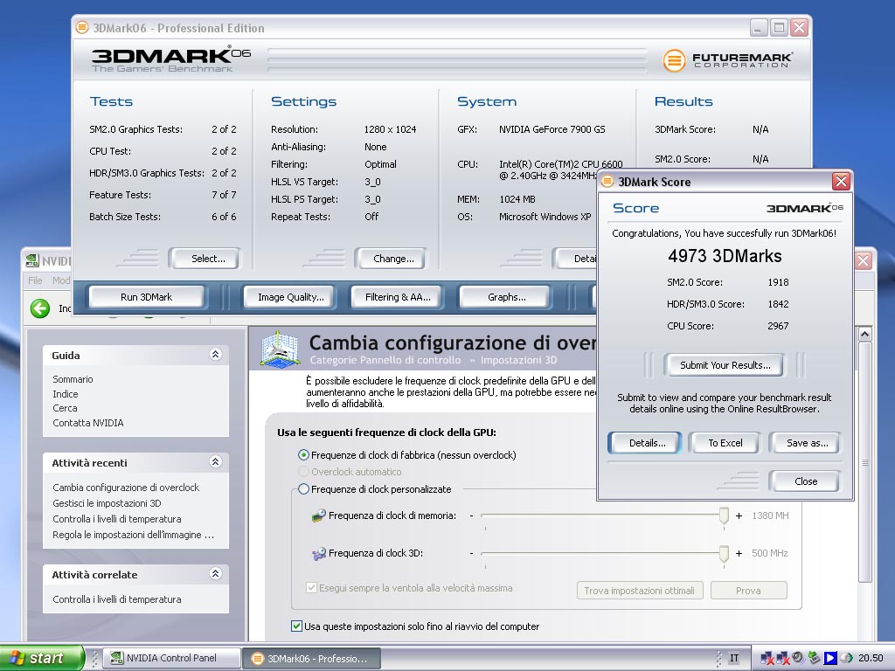This screenshot has width=895, height=671.
Task: Open Filtering & AA options
Action: coord(398,297)
